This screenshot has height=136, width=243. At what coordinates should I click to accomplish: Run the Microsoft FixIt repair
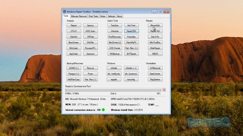pyautogui.click(x=155, y=25)
